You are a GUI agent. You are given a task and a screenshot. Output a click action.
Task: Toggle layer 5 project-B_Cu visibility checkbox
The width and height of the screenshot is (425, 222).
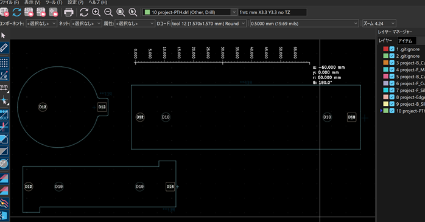[x=392, y=77]
